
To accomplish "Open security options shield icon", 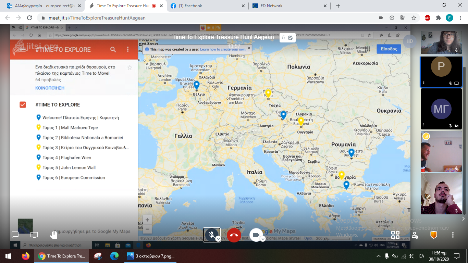I will pyautogui.click(x=434, y=235).
